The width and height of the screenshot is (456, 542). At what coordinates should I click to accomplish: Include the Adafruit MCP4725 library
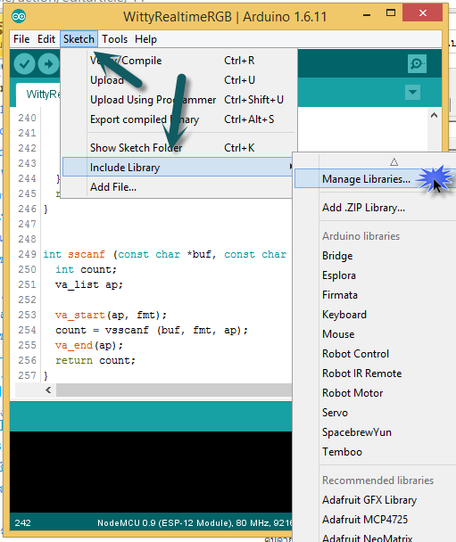(x=375, y=520)
